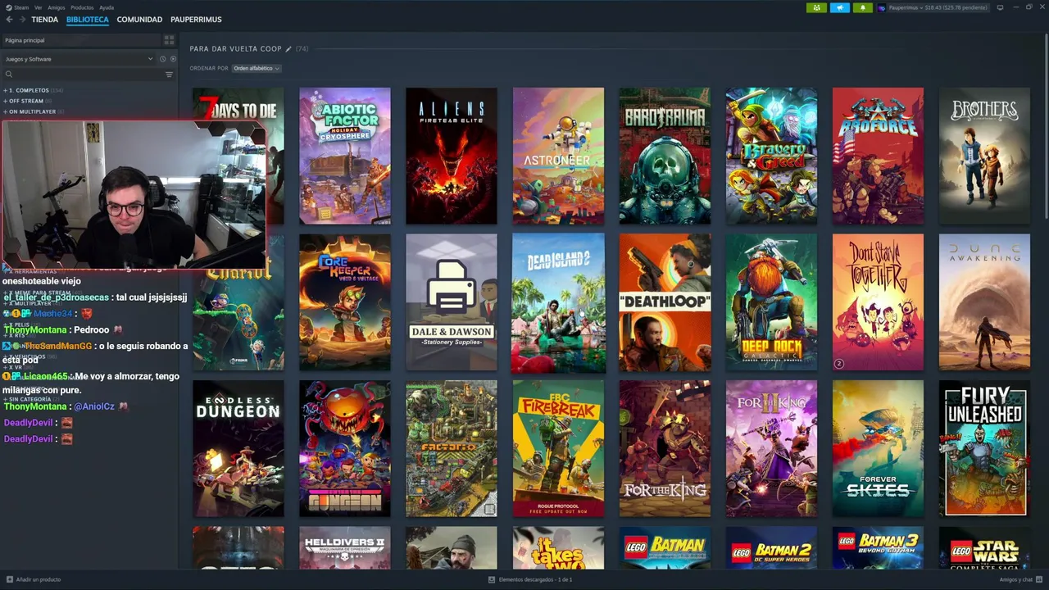Click Añadir un producto at bottom left
This screenshot has height=590, width=1049.
click(x=34, y=579)
